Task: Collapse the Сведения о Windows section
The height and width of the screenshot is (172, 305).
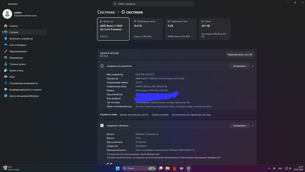Action: pos(253,126)
